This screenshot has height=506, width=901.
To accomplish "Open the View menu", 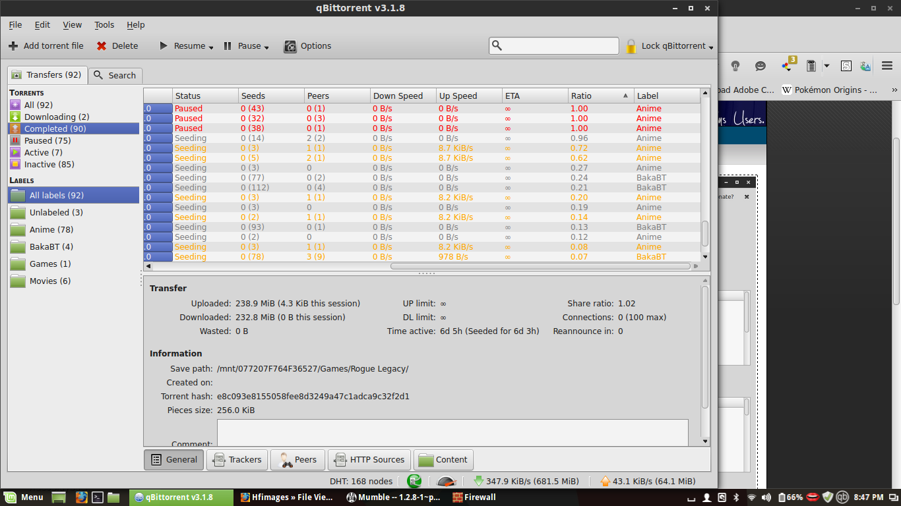I will (x=73, y=25).
